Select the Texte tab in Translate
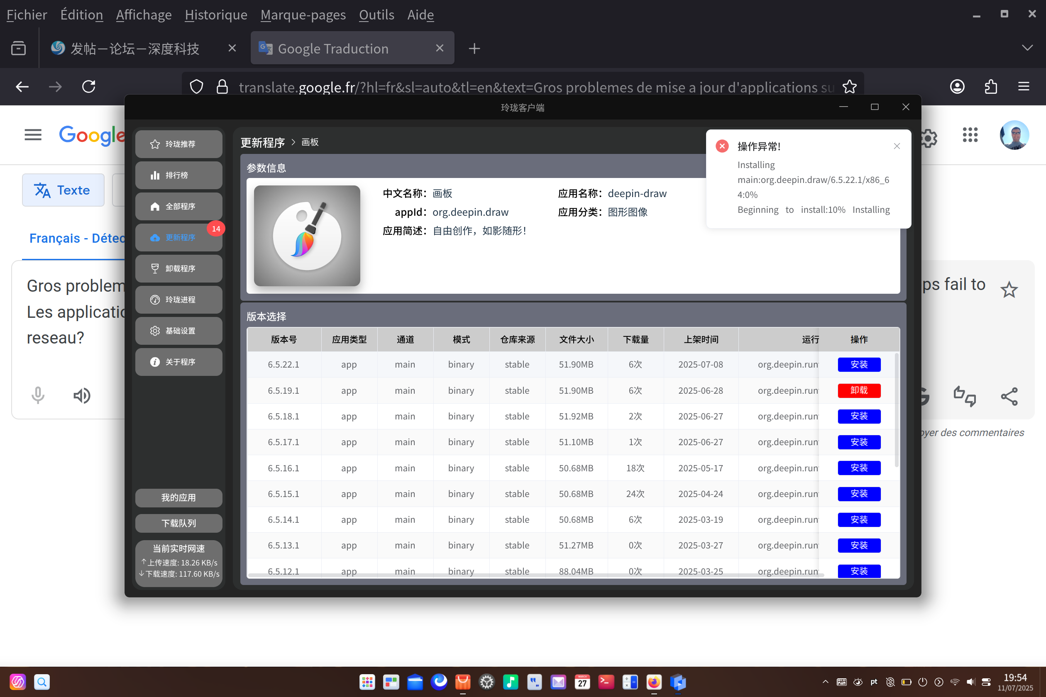 [x=63, y=190]
